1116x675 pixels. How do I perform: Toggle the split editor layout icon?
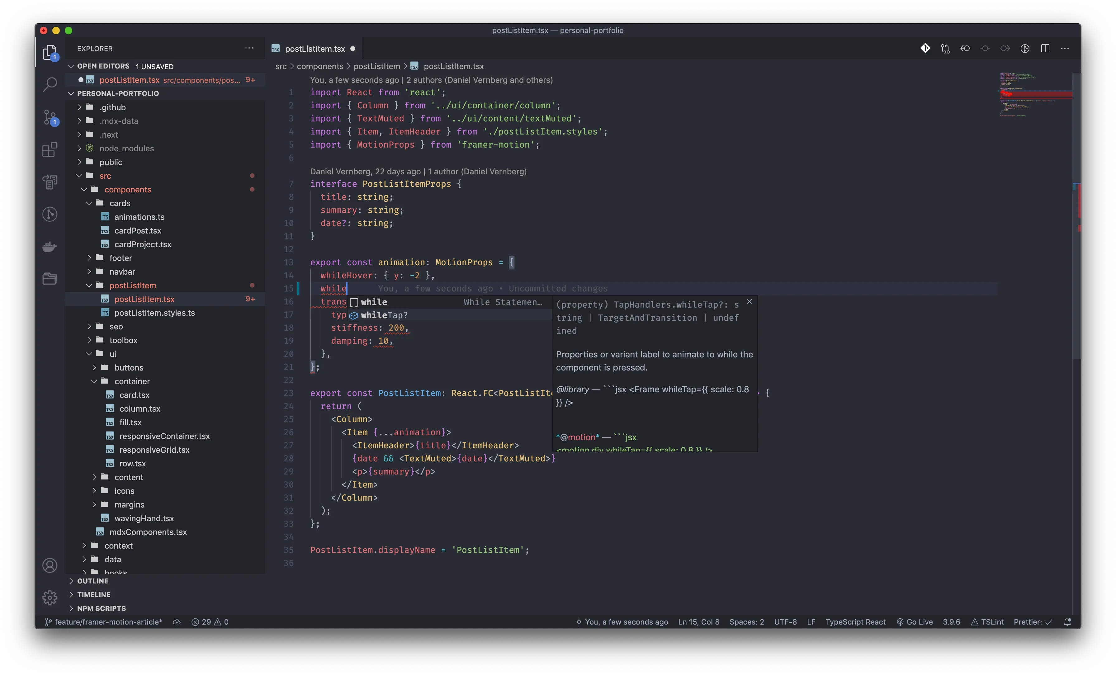[x=1045, y=49]
